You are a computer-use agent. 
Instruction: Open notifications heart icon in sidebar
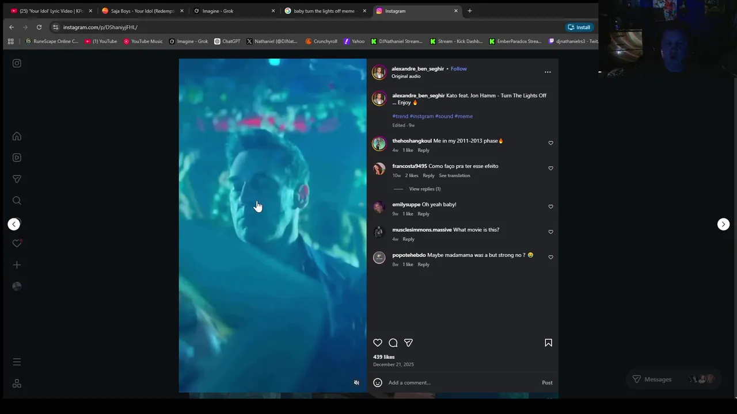[x=17, y=243]
